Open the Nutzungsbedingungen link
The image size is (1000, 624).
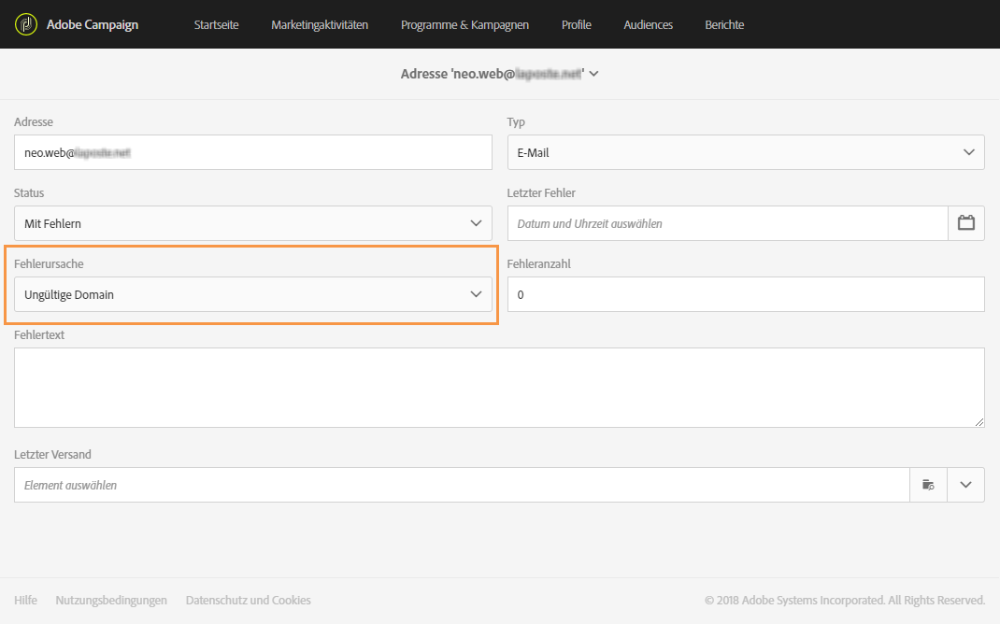click(x=111, y=600)
